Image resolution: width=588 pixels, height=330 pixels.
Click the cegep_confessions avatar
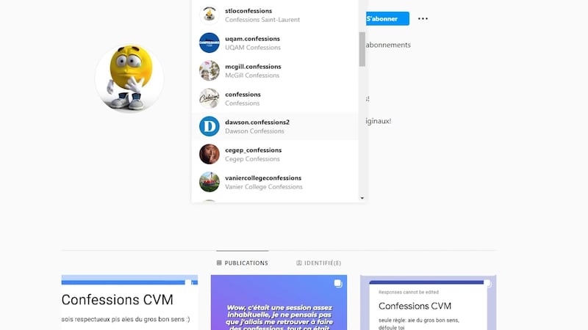pyautogui.click(x=209, y=154)
